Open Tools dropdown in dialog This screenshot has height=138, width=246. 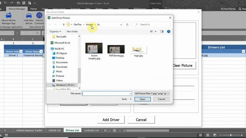[x=126, y=99]
